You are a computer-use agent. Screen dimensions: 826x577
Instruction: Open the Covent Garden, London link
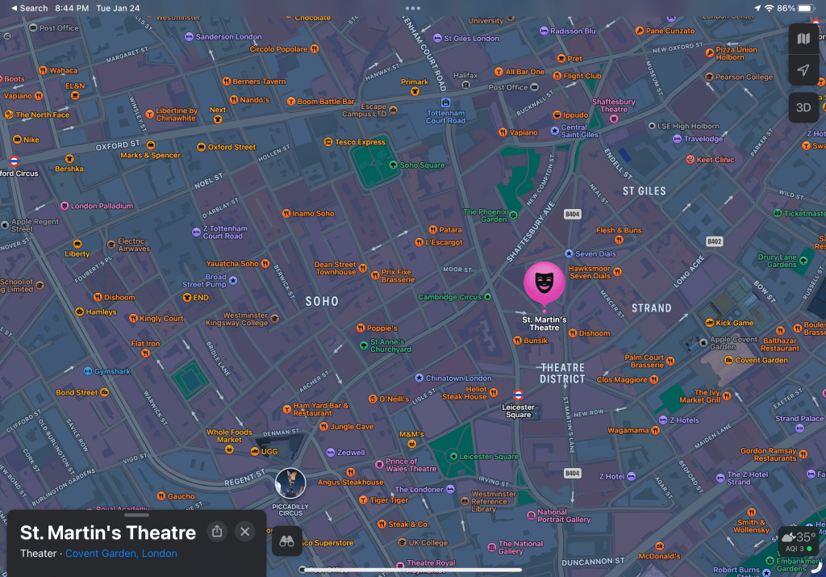pos(121,554)
